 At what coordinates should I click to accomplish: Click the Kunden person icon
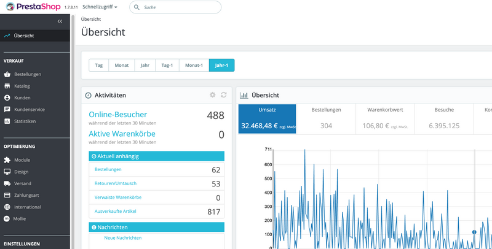[7, 98]
